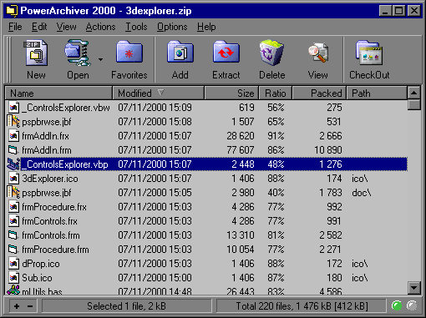The width and height of the screenshot is (426, 318).
Task: Click the scrollbar down arrow
Action: point(414,288)
